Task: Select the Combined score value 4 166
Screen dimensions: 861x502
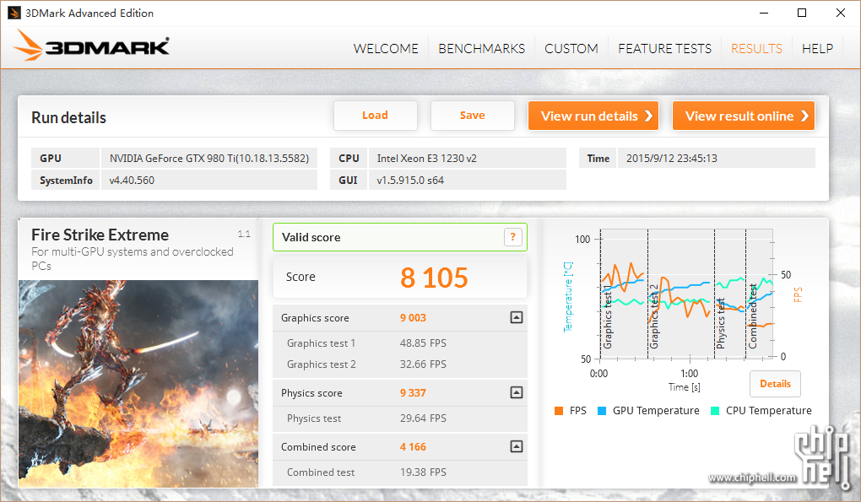Action: pyautogui.click(x=413, y=447)
